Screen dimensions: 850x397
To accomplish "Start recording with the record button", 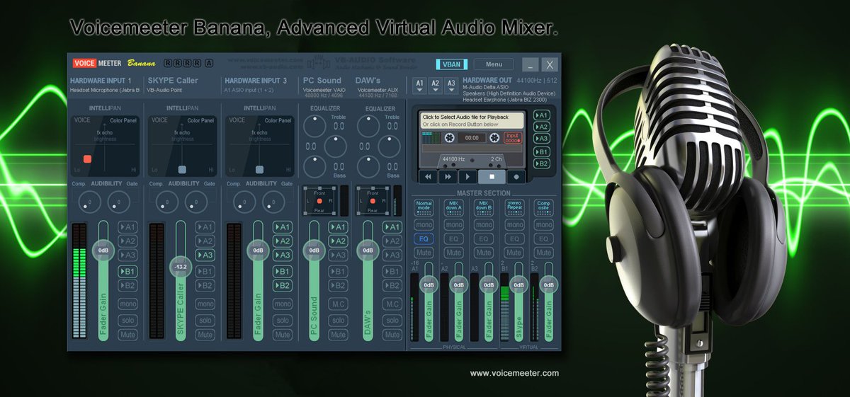I will (x=516, y=177).
